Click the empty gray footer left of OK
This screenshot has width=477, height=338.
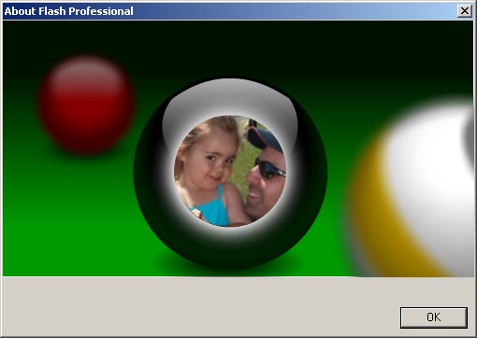(x=199, y=306)
